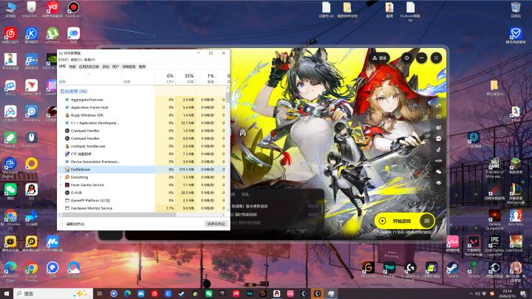Open the notification center icon
The height and width of the screenshot is (299, 532).
click(x=523, y=294)
